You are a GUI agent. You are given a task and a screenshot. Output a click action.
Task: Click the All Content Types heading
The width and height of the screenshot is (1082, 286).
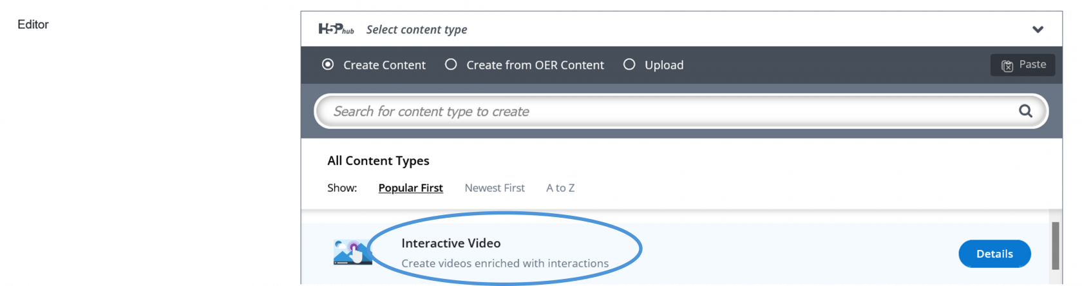[378, 161]
